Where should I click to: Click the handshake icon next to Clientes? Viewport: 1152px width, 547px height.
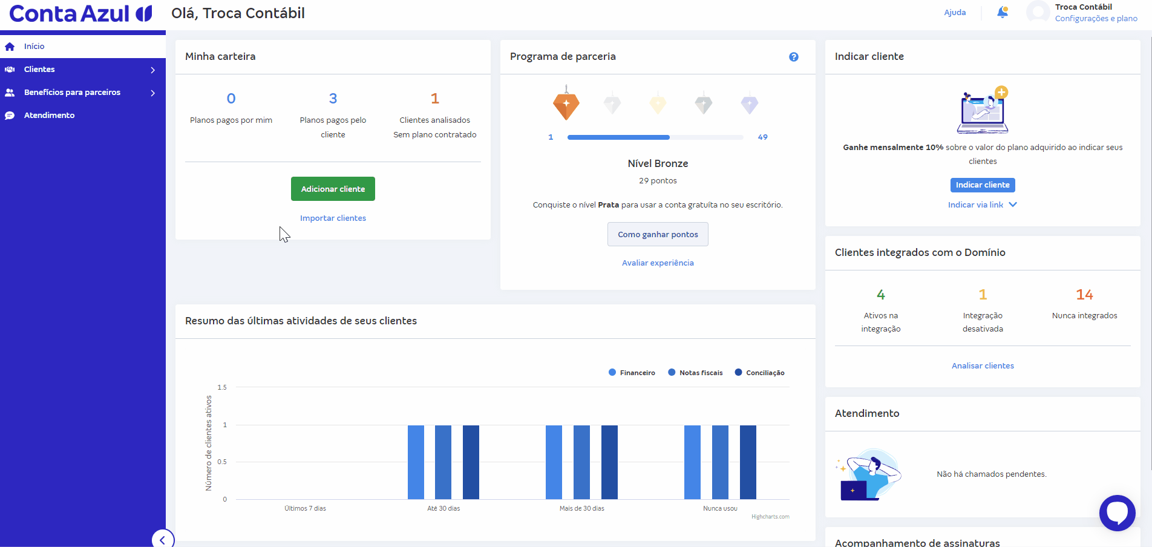[10, 70]
